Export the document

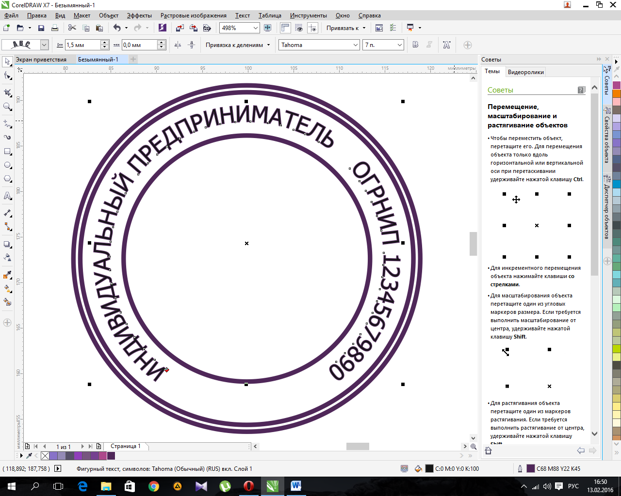tap(194, 28)
